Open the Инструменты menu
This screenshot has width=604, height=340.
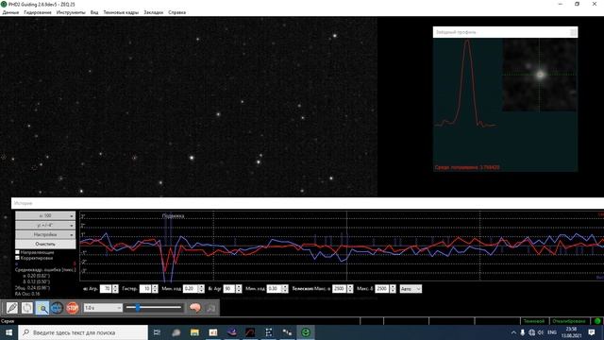click(71, 12)
